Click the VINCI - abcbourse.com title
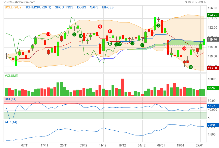219x148 pixels. pos(19,2)
